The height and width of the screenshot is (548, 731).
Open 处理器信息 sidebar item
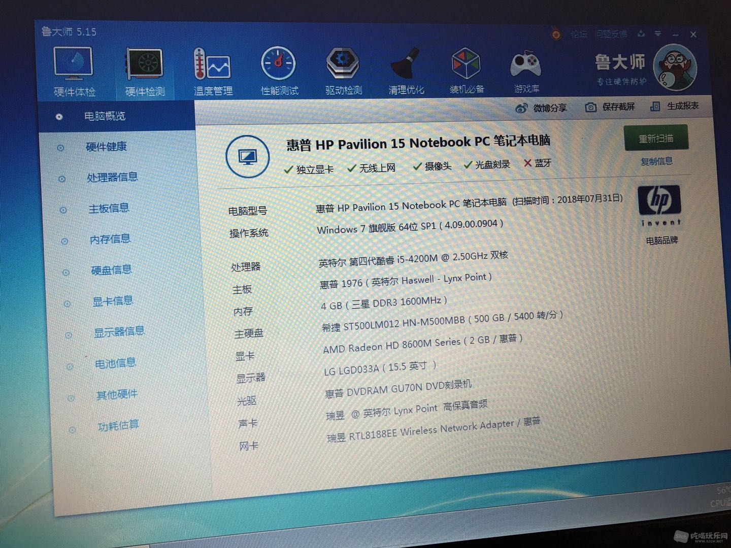(112, 177)
